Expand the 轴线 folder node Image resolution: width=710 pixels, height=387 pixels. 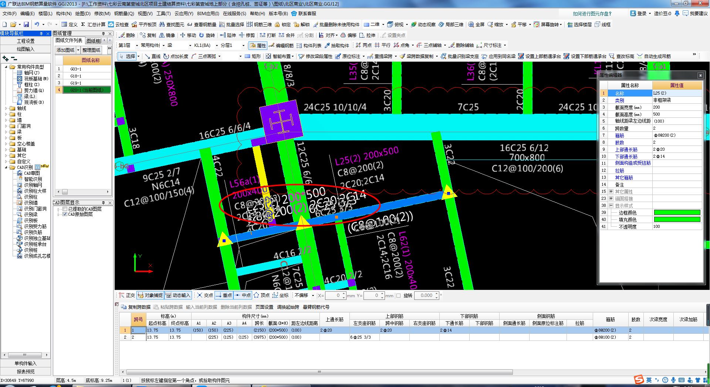click(x=6, y=108)
